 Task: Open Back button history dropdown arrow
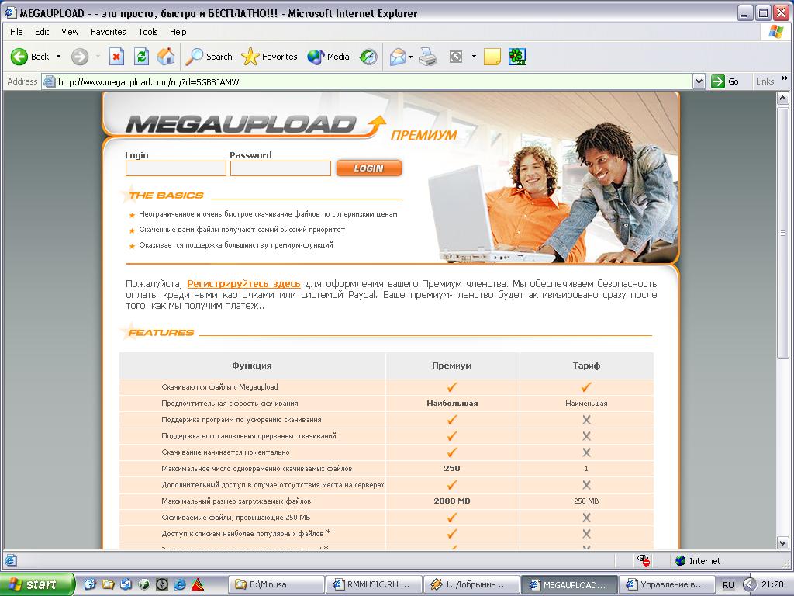click(x=58, y=56)
